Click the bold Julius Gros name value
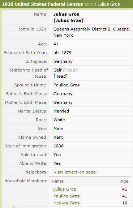Image resolution: width=133 pixels, height=208 pixels. [x=66, y=14]
